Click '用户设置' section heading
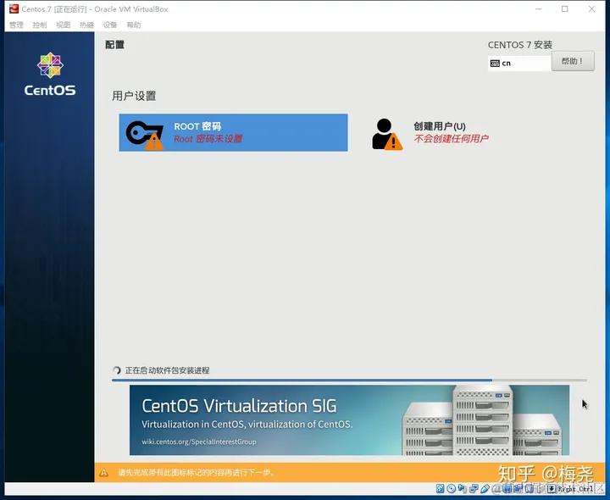The image size is (610, 500). pyautogui.click(x=134, y=96)
